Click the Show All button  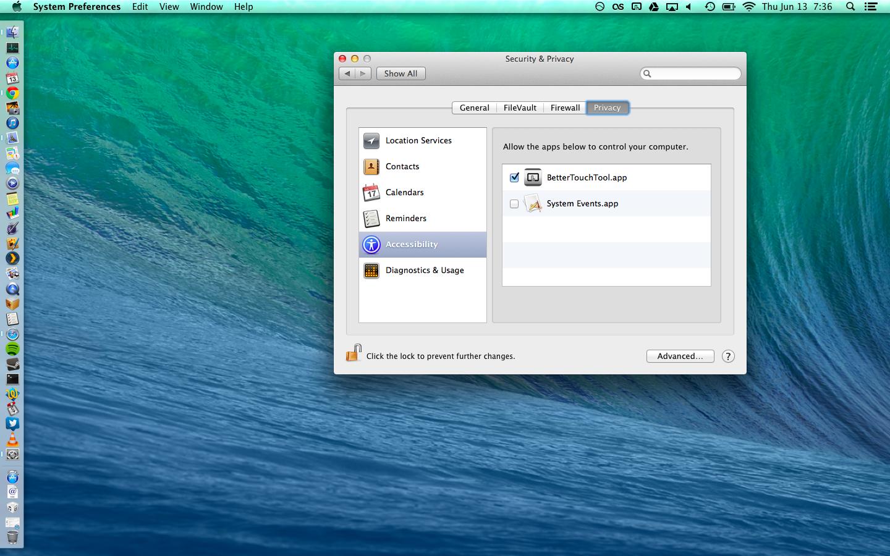pos(400,74)
